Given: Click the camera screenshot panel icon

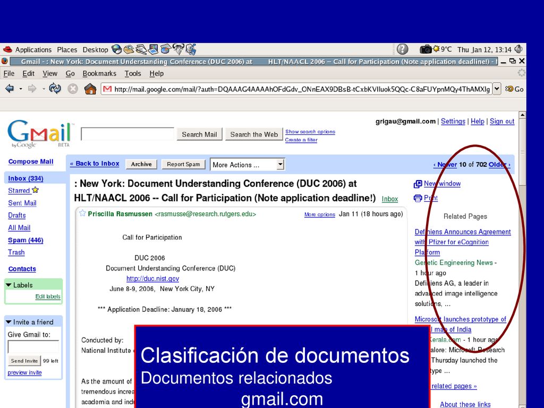Looking at the screenshot, I should click(x=426, y=49).
